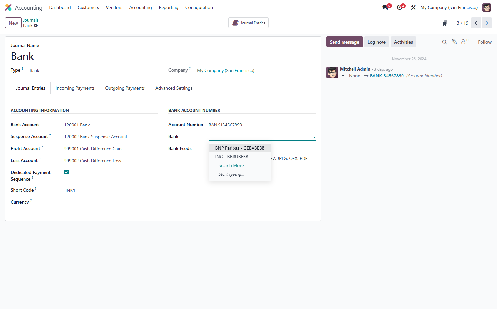The image size is (497, 309).
Task: Switch to the Outgoing Payments tab
Action: click(125, 88)
